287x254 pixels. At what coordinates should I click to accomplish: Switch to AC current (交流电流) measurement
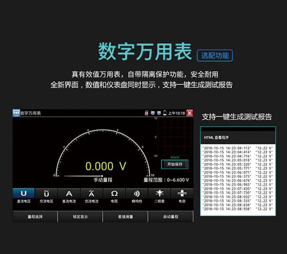pyautogui.click(x=91, y=196)
